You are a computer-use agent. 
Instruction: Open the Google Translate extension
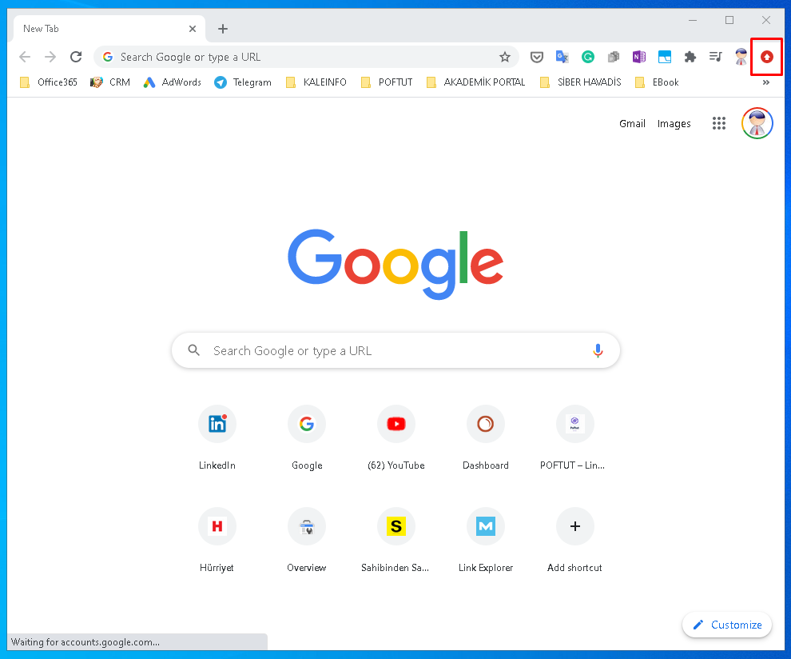point(562,57)
